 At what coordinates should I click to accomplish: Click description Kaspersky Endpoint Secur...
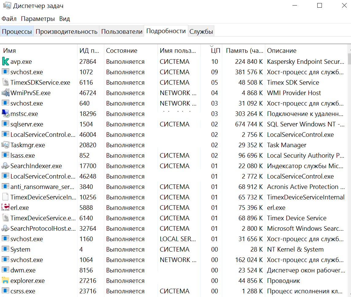pyautogui.click(x=306, y=62)
